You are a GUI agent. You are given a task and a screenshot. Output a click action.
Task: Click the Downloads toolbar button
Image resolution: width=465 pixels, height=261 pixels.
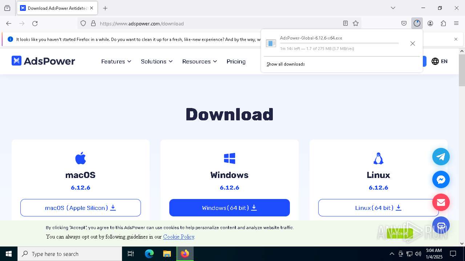pyautogui.click(x=417, y=23)
